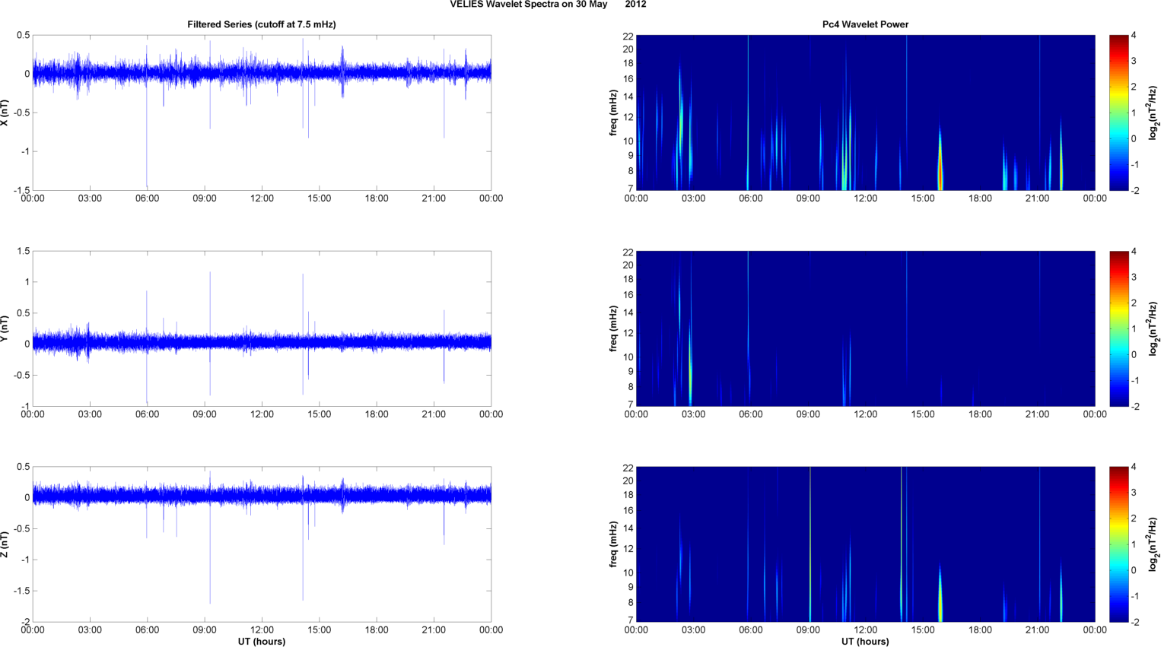Click "03:00" below the X time series
The height and width of the screenshot is (647, 1161).
point(90,198)
